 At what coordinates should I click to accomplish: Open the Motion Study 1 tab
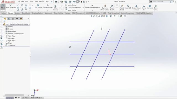click(36, 98)
